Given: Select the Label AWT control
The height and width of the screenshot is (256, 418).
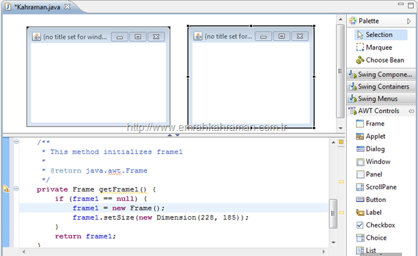Looking at the screenshot, I should 368,212.
